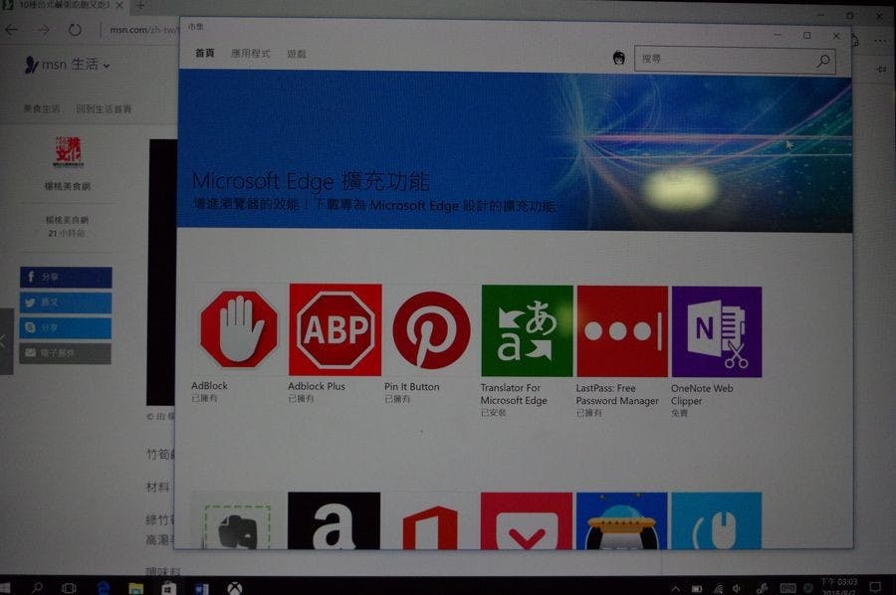
Task: Open the Amazon extension tile
Action: coord(334,520)
